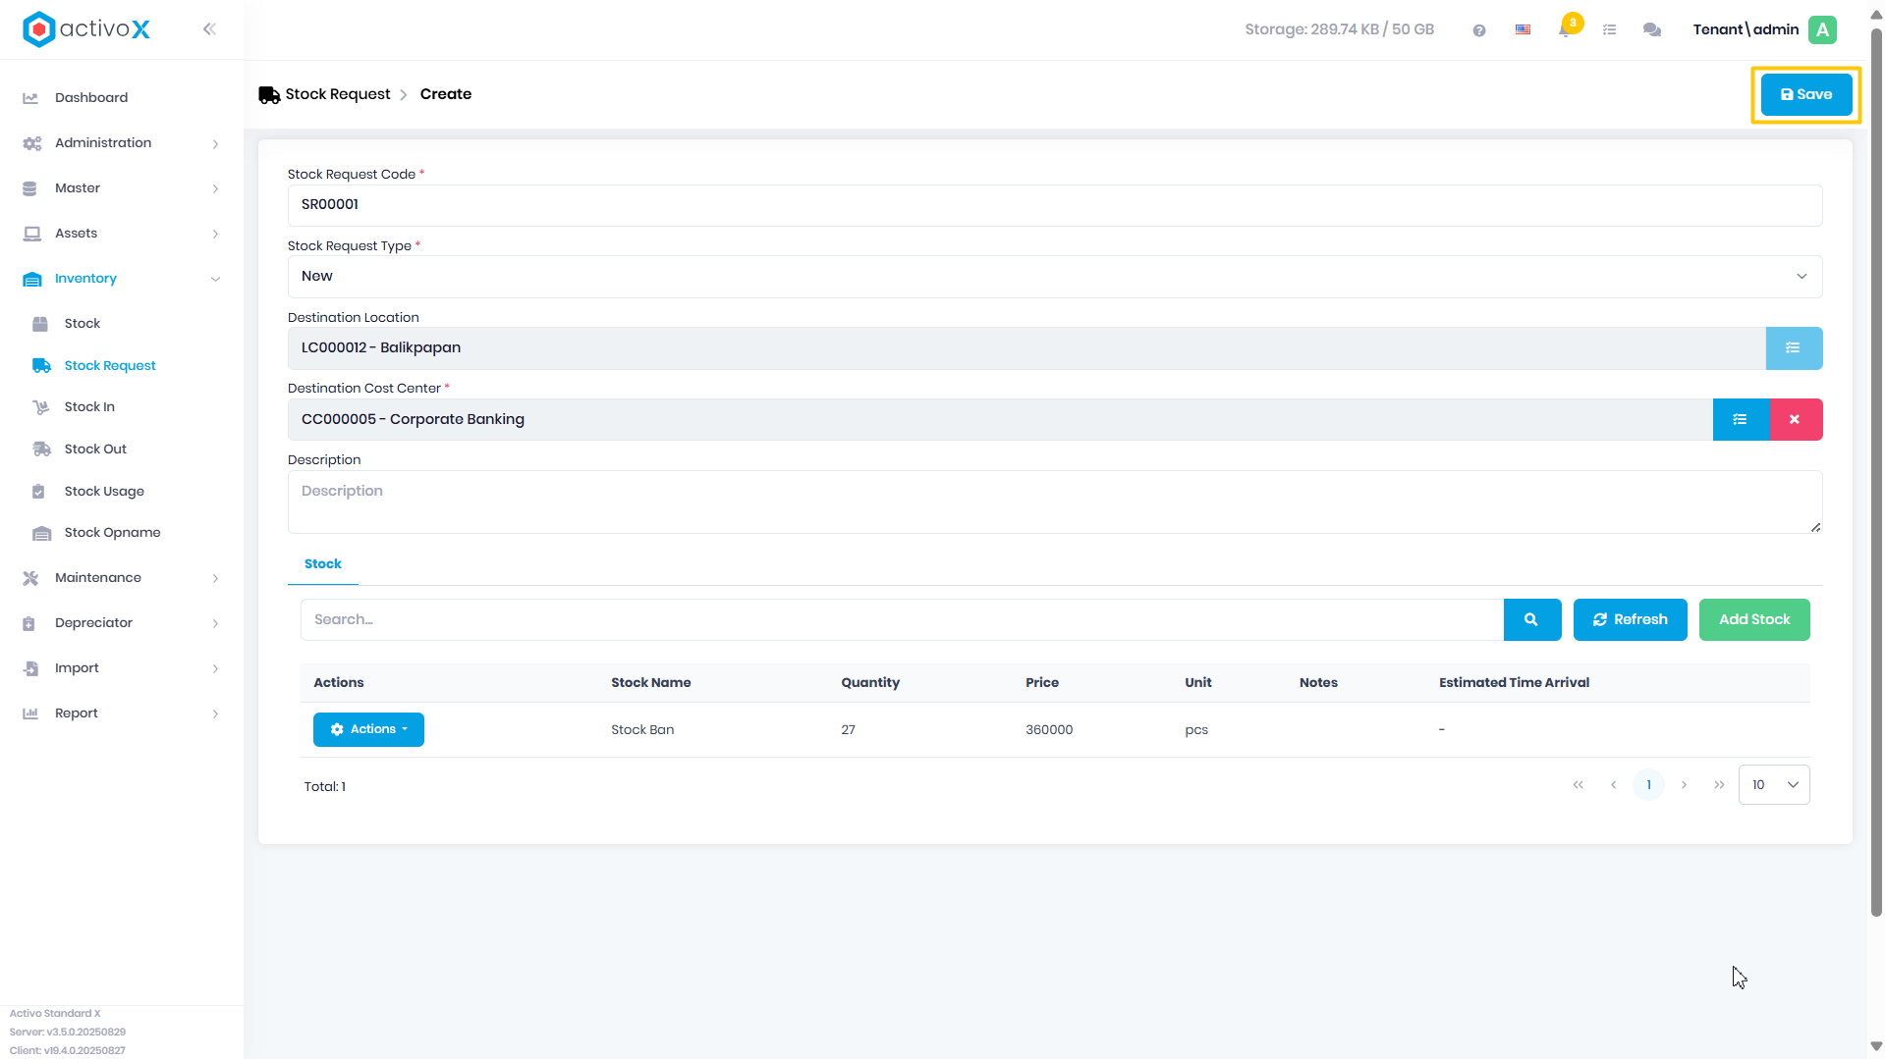The width and height of the screenshot is (1885, 1059).
Task: Expand the Report menu
Action: click(121, 714)
